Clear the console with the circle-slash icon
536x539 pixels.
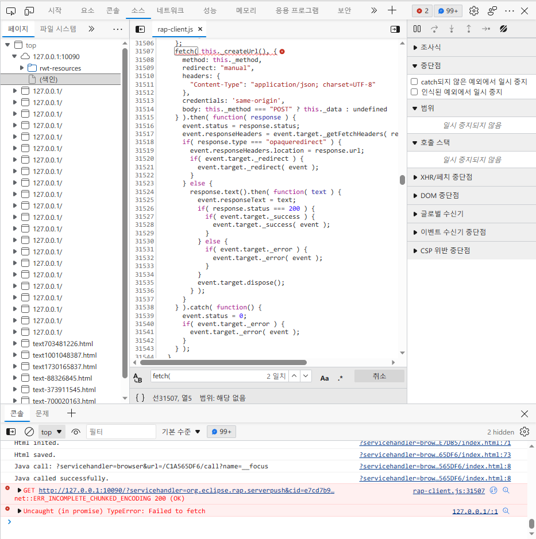click(x=29, y=432)
